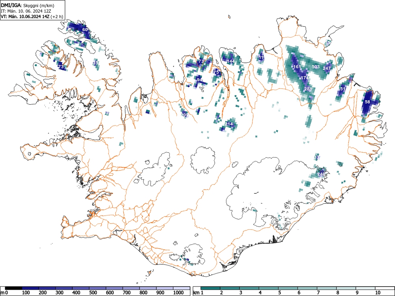The height and width of the screenshot is (296, 395).
Task: Click the visibility value 58 on the map
Action: click(367, 102)
